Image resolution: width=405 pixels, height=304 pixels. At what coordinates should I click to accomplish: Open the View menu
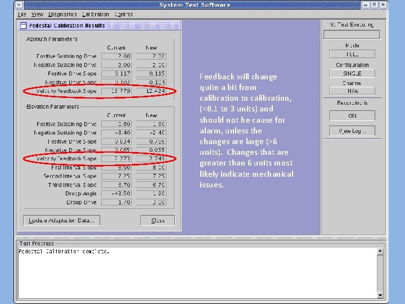pos(37,14)
